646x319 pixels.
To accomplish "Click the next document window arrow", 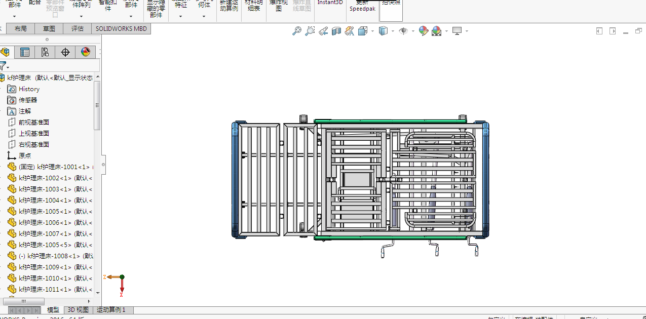I will pyautogui.click(x=613, y=31).
